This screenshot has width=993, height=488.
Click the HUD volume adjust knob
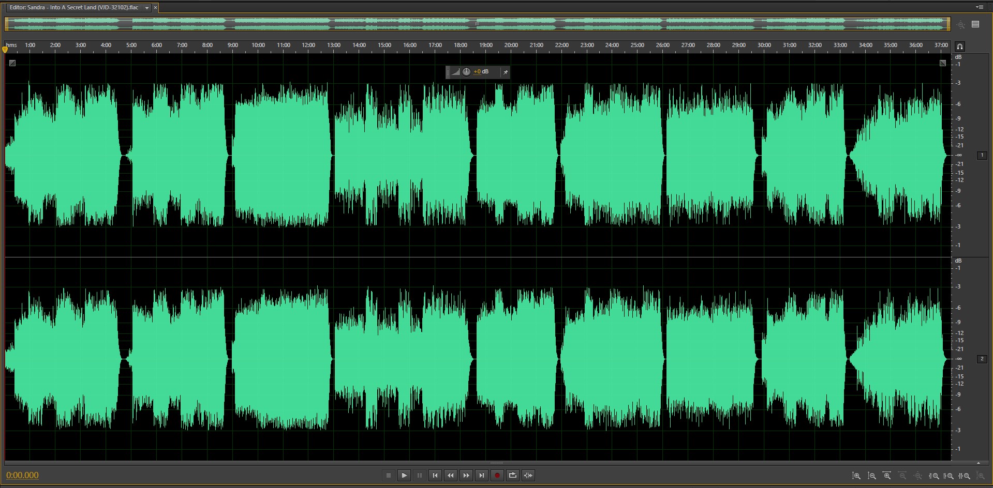click(x=466, y=72)
